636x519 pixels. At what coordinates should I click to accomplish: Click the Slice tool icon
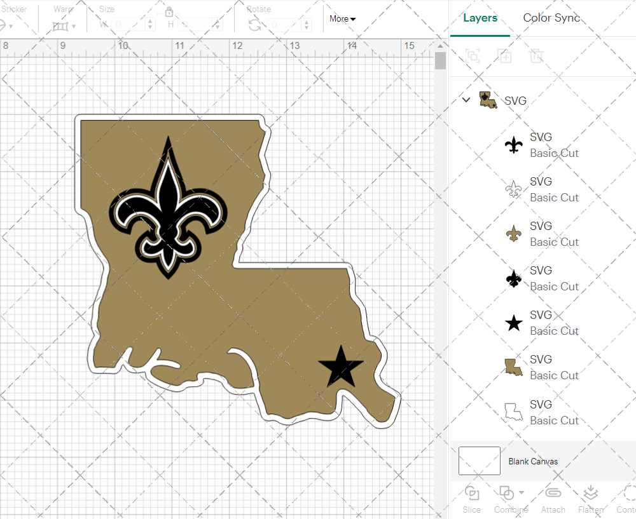pos(472,494)
